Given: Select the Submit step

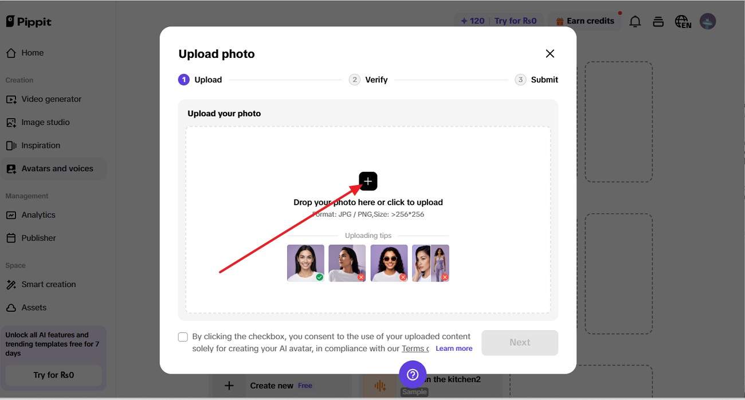Looking at the screenshot, I should click(536, 80).
